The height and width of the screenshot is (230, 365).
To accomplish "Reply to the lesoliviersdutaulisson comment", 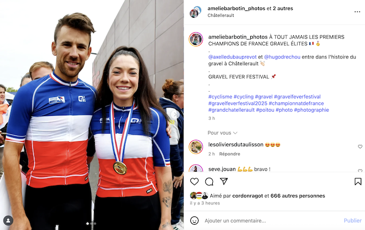I will pyautogui.click(x=229, y=154).
